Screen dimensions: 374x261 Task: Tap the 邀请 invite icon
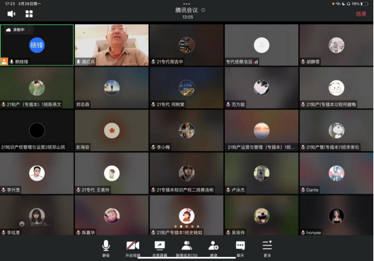(x=213, y=249)
